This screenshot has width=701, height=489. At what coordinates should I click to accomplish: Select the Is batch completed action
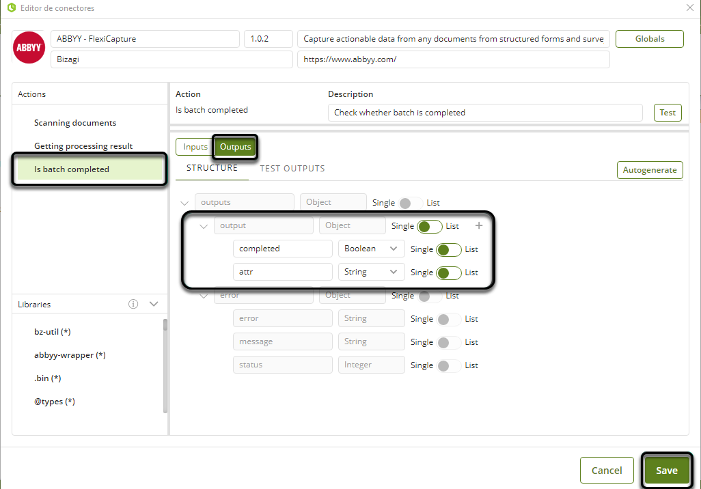click(x=90, y=169)
